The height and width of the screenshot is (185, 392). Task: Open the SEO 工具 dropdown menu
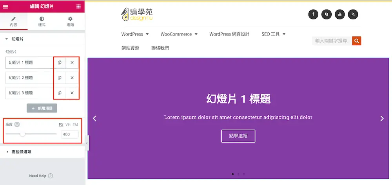274,34
